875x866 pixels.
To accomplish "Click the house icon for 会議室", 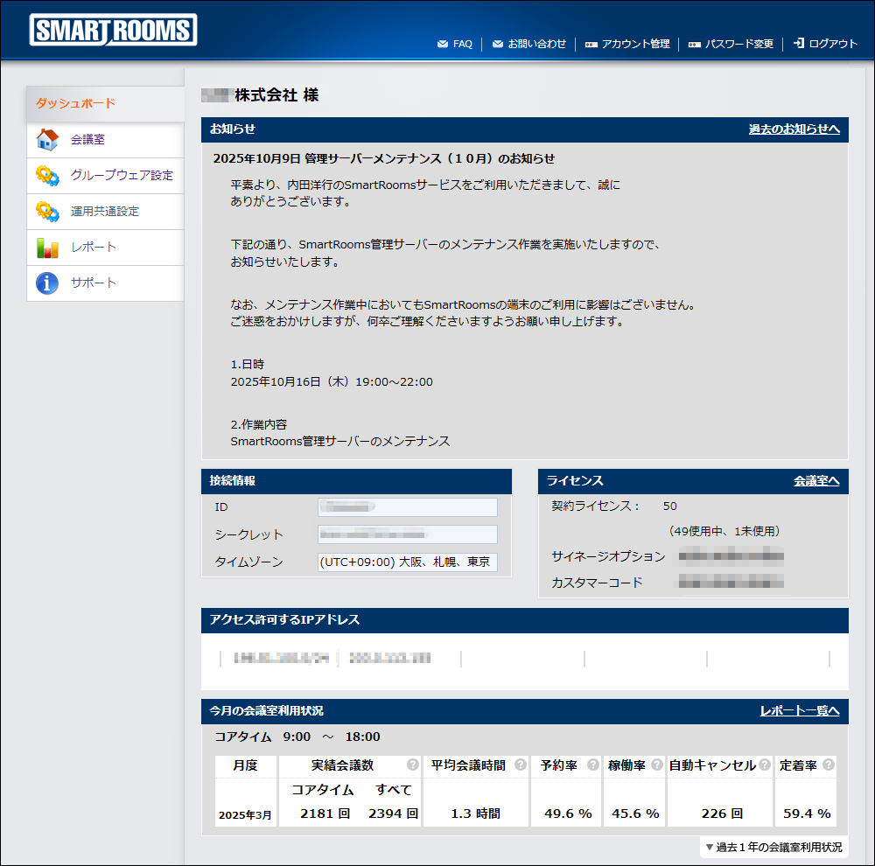I will click(47, 140).
